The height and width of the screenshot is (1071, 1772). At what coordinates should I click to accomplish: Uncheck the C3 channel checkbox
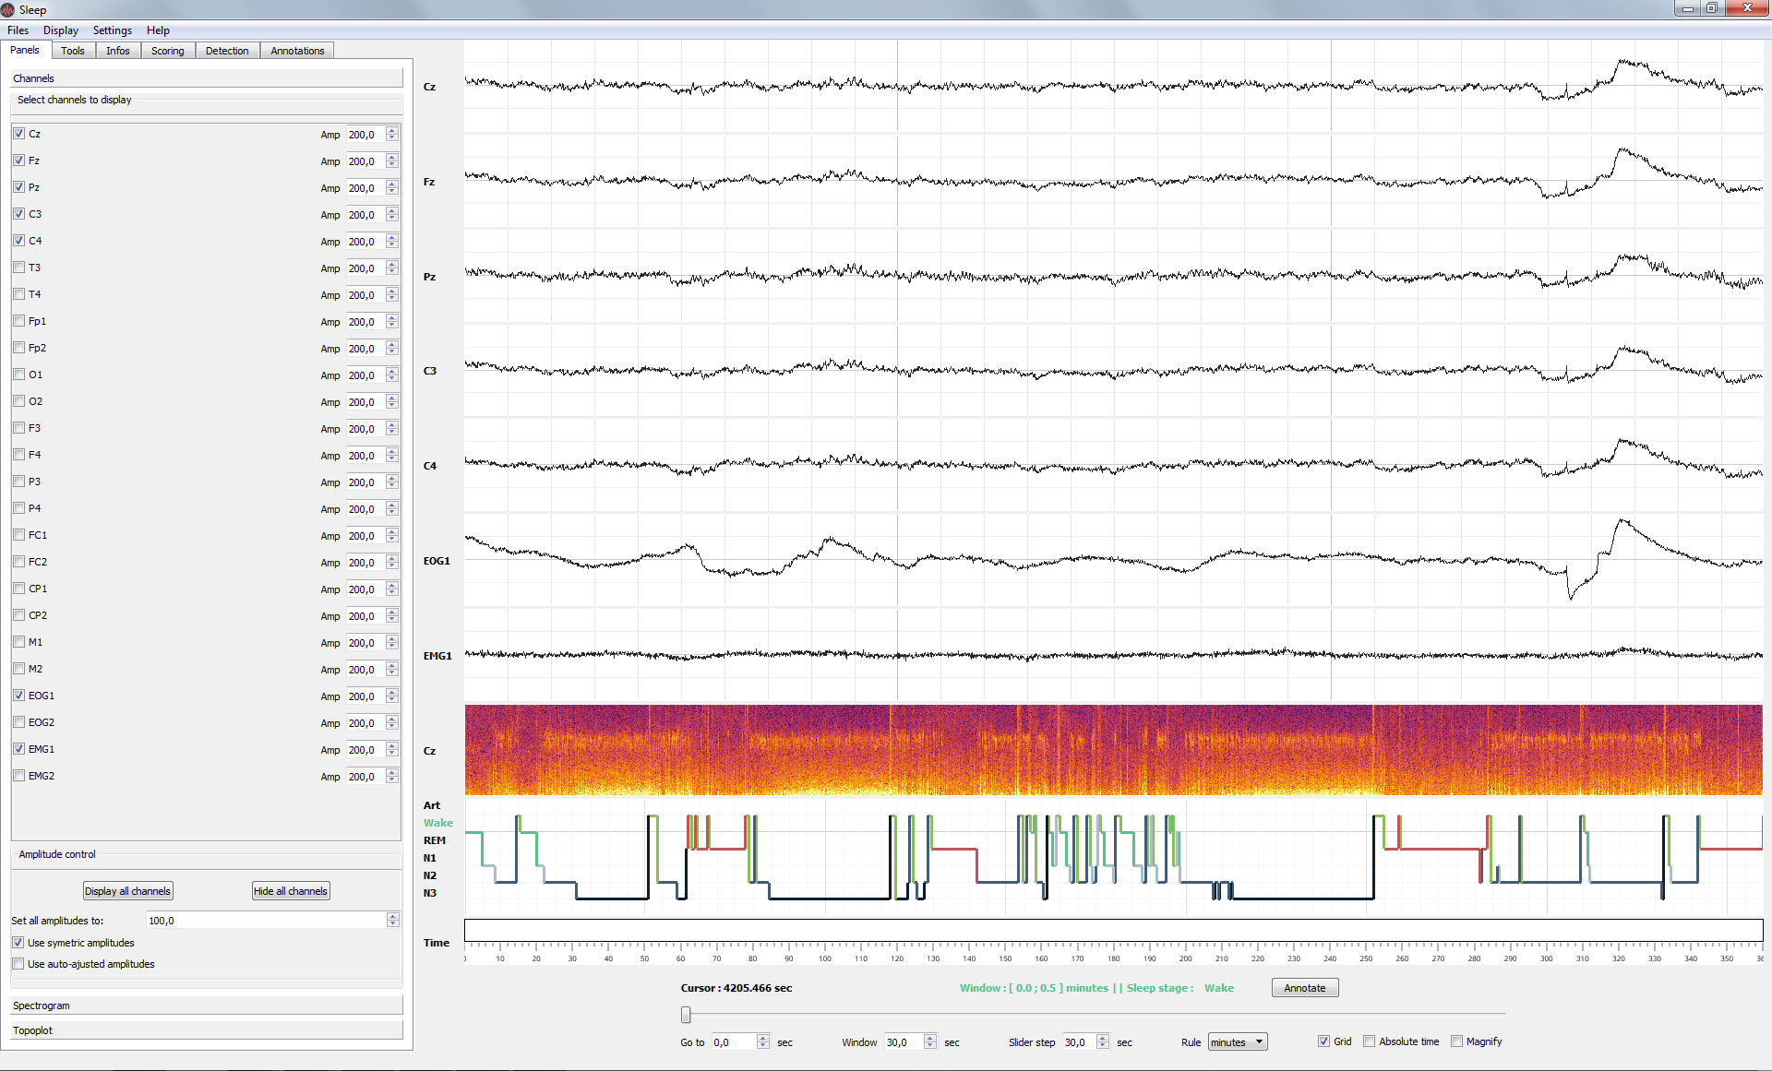(19, 214)
